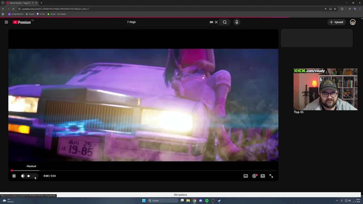
Task: Bookmark this page with the star icon
Action: click(x=335, y=9)
